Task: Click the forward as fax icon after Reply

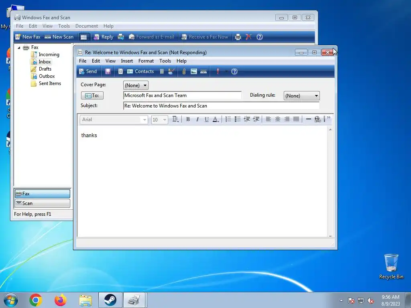Action: [x=121, y=37]
